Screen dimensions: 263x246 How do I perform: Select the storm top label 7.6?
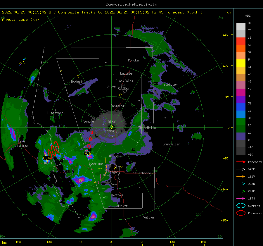[x=88, y=153]
